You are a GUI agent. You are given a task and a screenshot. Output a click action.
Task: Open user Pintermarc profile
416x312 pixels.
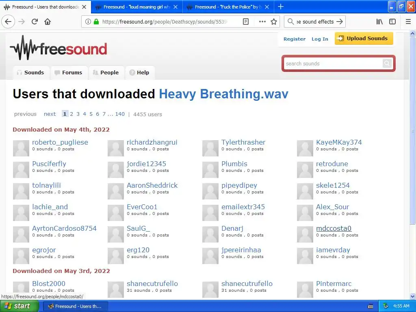click(334, 284)
